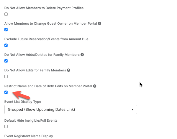
Task: Click help icon beside Adds/Deletes for Family Members
Action: click(82, 55)
